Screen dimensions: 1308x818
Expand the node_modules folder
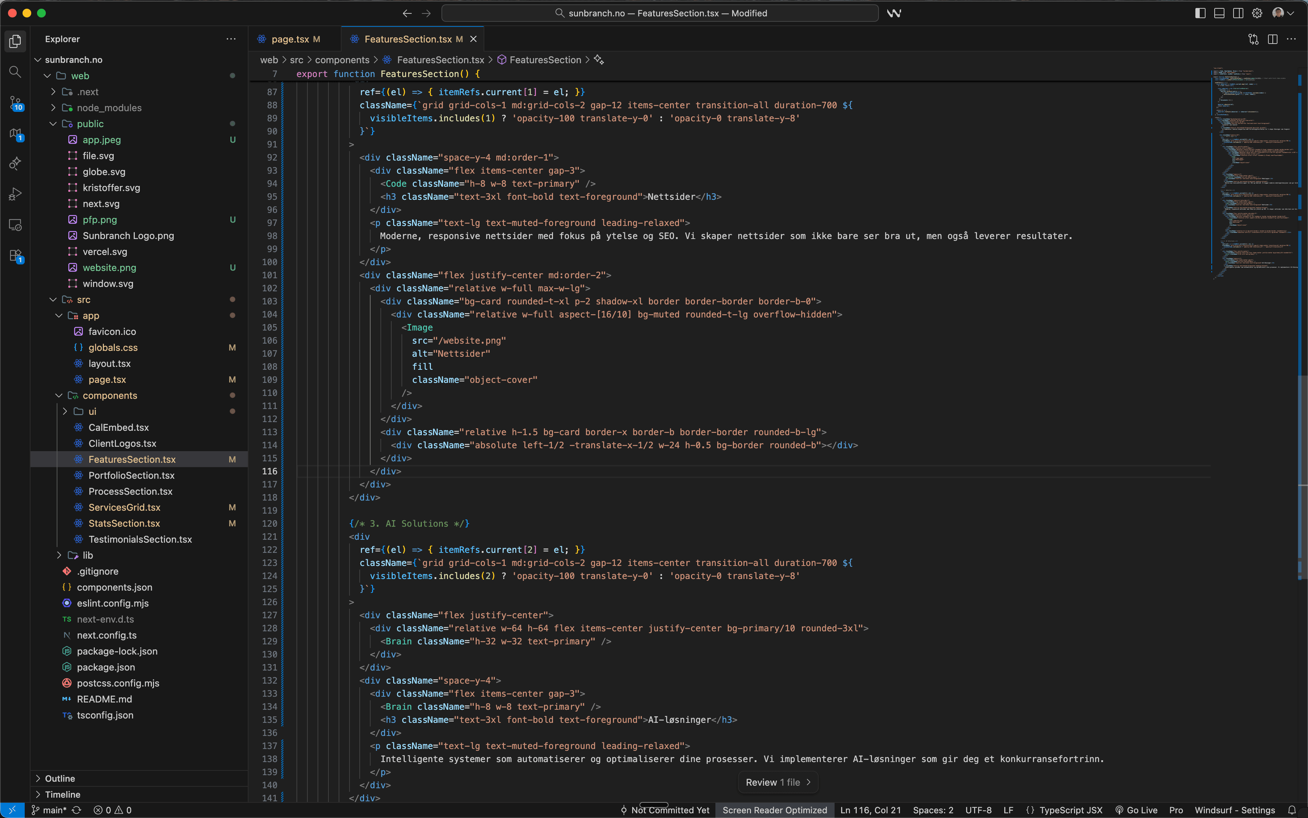[109, 108]
